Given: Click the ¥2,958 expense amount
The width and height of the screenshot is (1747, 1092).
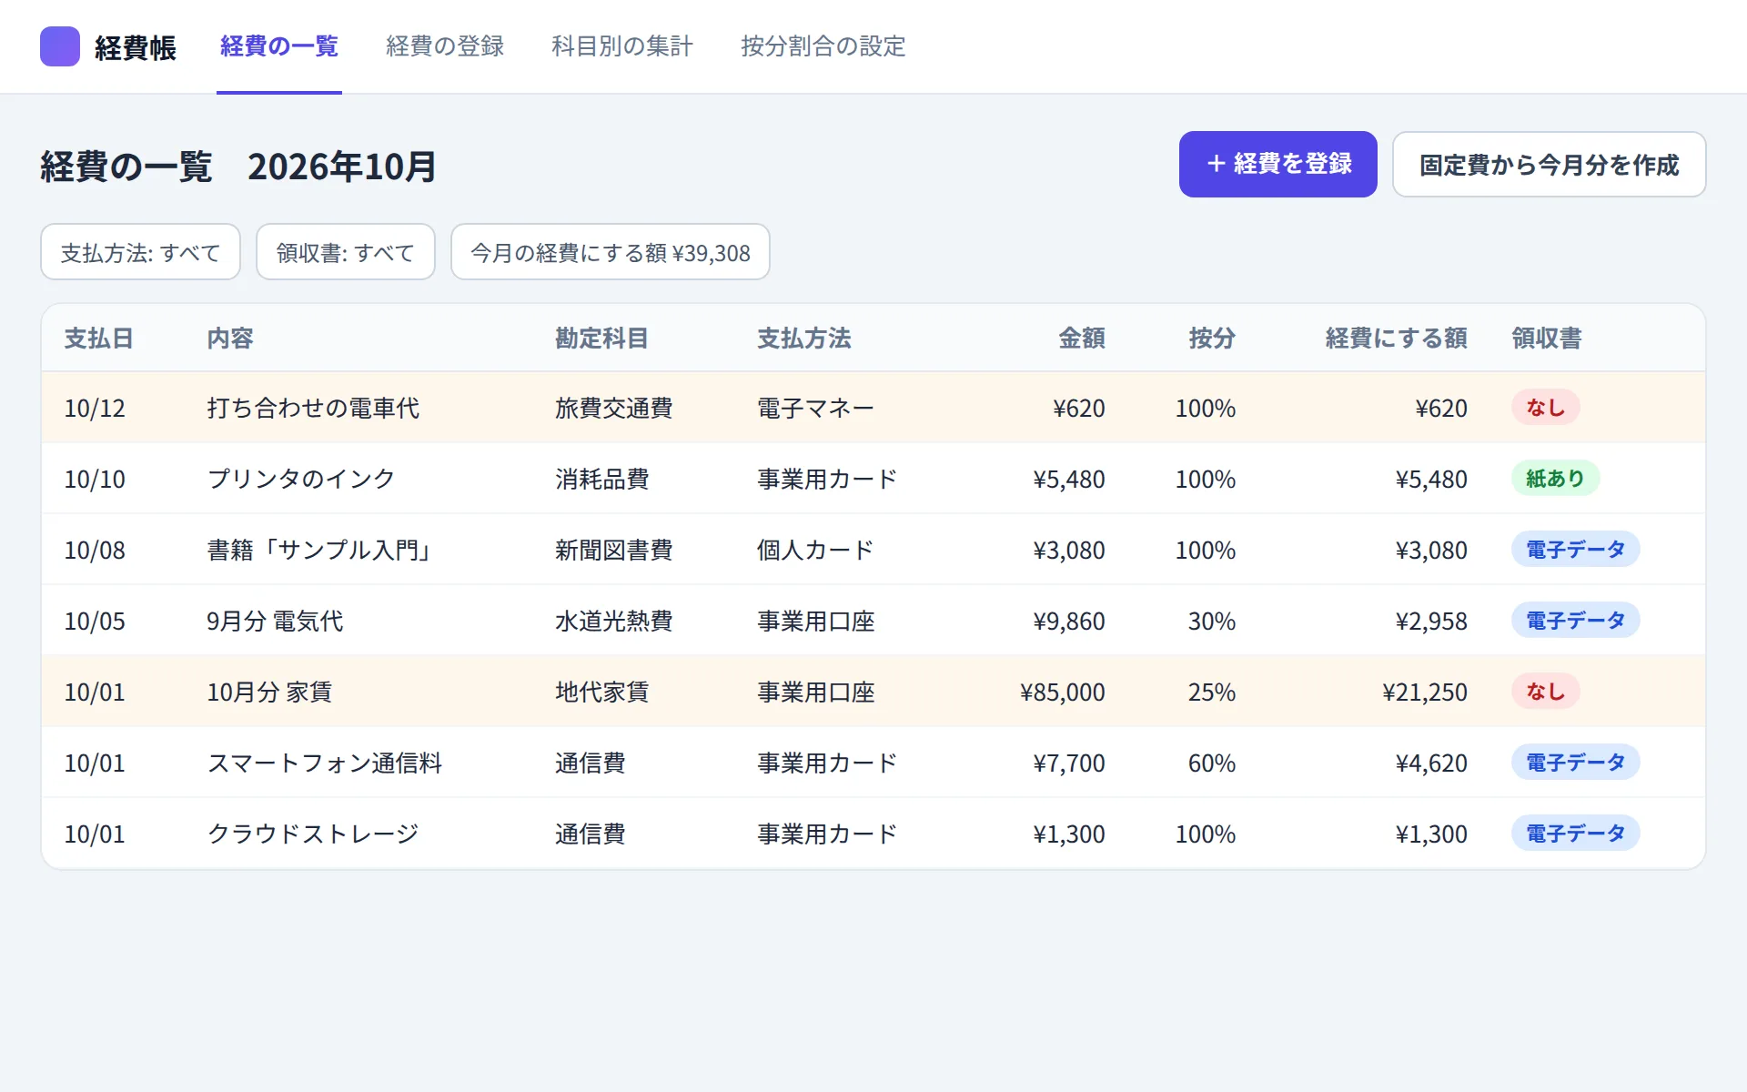Looking at the screenshot, I should click(x=1431, y=621).
